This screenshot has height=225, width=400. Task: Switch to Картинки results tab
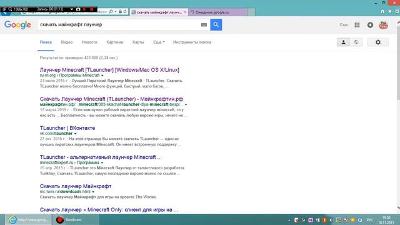[115, 42]
